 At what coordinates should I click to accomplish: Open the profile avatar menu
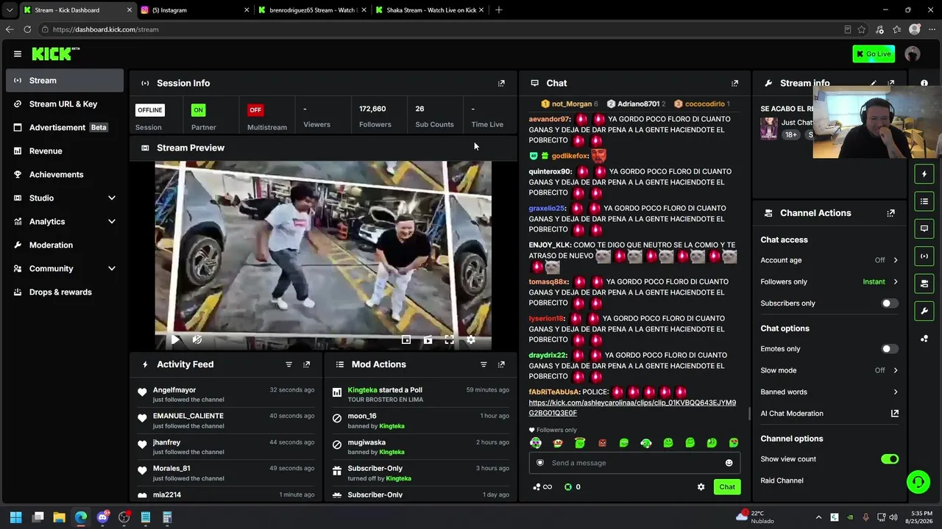coord(913,54)
